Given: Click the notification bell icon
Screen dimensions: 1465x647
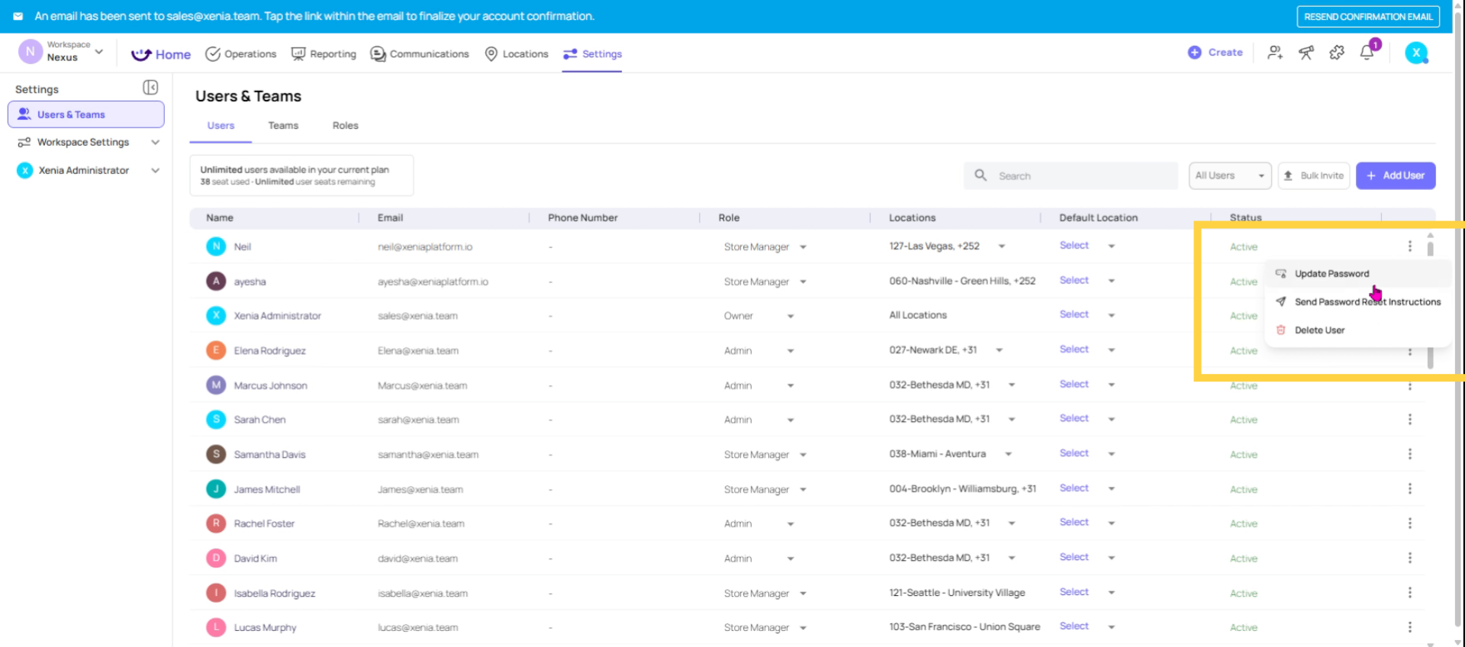Looking at the screenshot, I should [x=1367, y=53].
